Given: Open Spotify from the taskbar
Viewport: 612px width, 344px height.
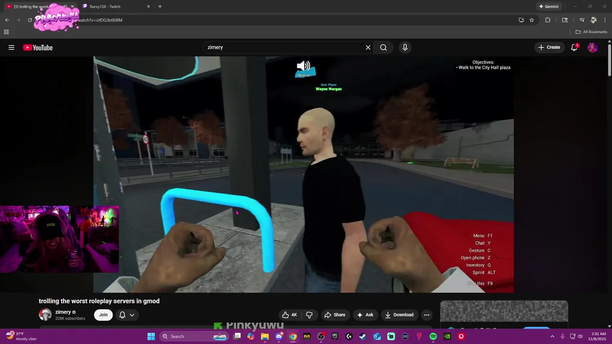Looking at the screenshot, I should (x=433, y=336).
